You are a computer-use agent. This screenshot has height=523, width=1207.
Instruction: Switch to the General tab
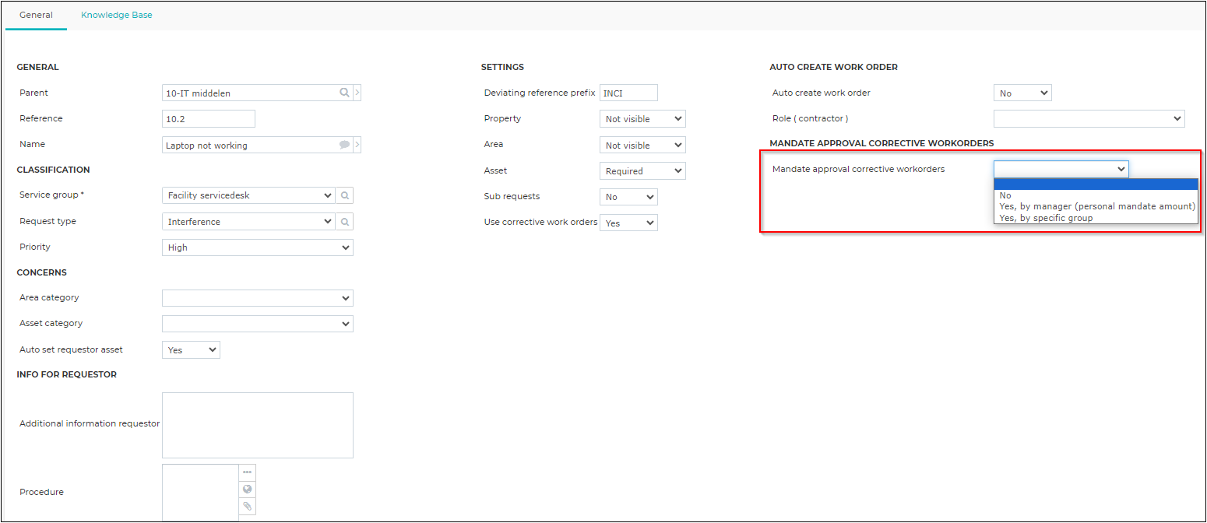point(36,15)
